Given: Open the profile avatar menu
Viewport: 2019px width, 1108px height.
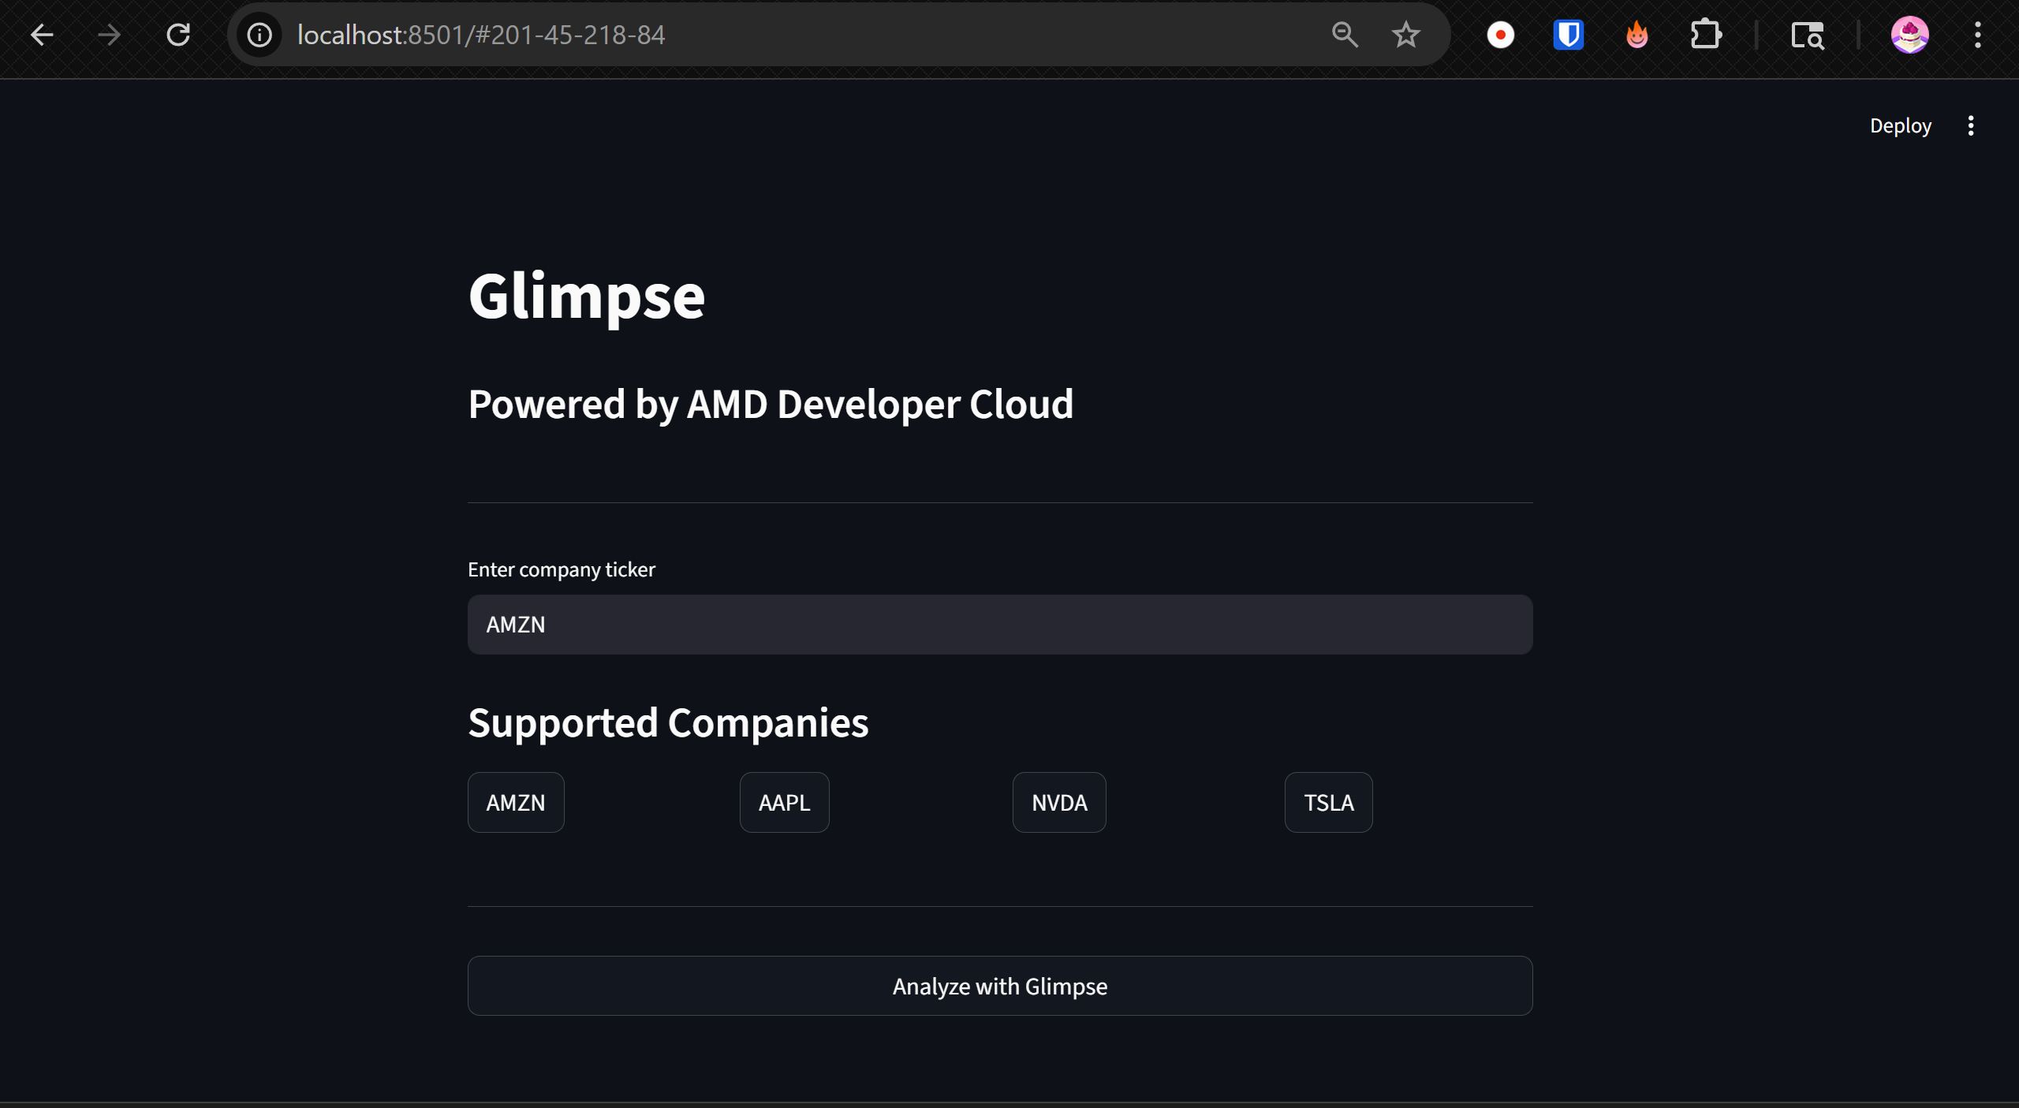Looking at the screenshot, I should (1909, 35).
